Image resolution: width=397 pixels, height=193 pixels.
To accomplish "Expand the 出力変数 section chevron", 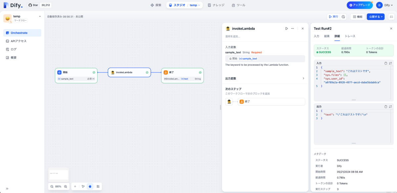I will (x=303, y=78).
